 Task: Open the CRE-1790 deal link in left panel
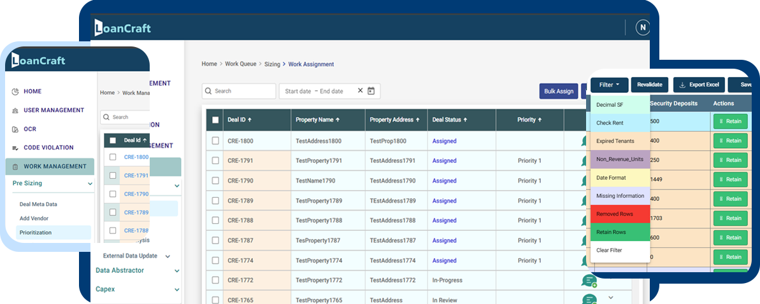(136, 193)
